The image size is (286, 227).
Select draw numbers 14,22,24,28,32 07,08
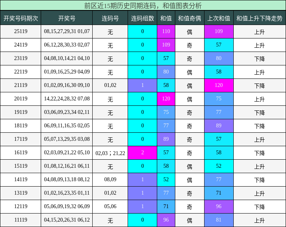[x=67, y=99]
